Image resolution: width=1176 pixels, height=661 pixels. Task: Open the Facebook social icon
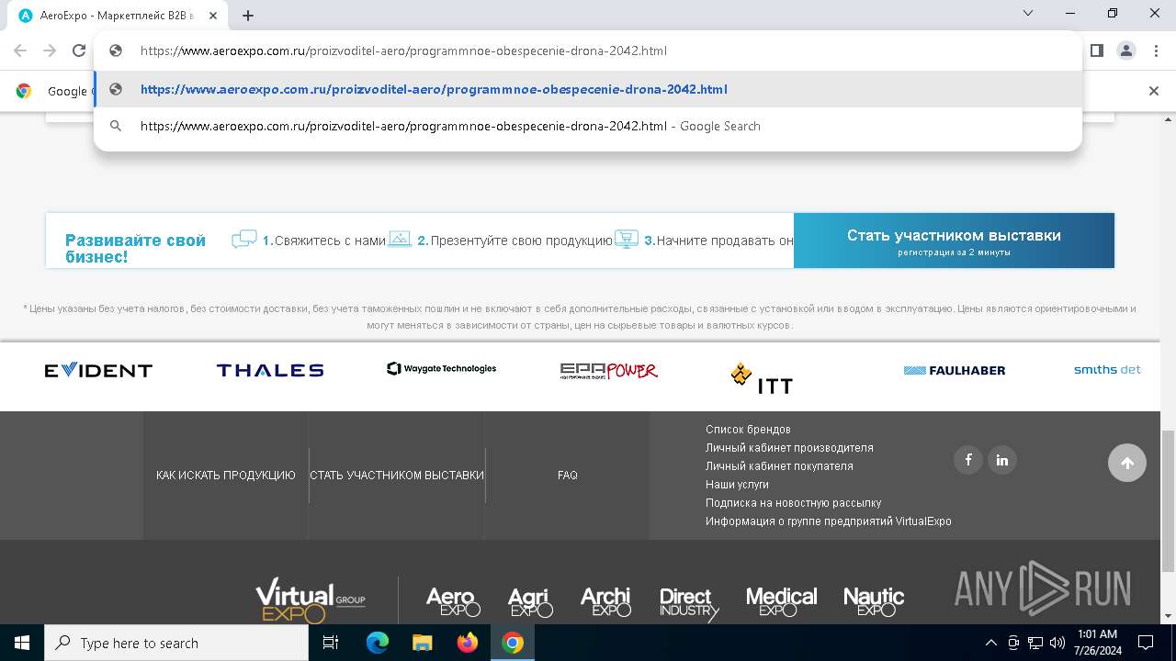pyautogui.click(x=968, y=460)
